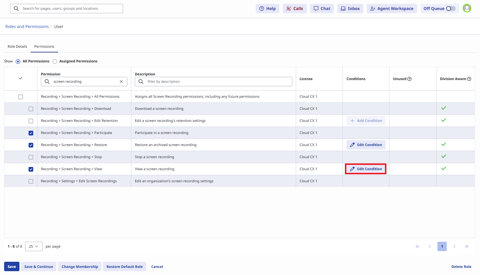
Task: Click the Unused column help icon
Action: [x=409, y=79]
